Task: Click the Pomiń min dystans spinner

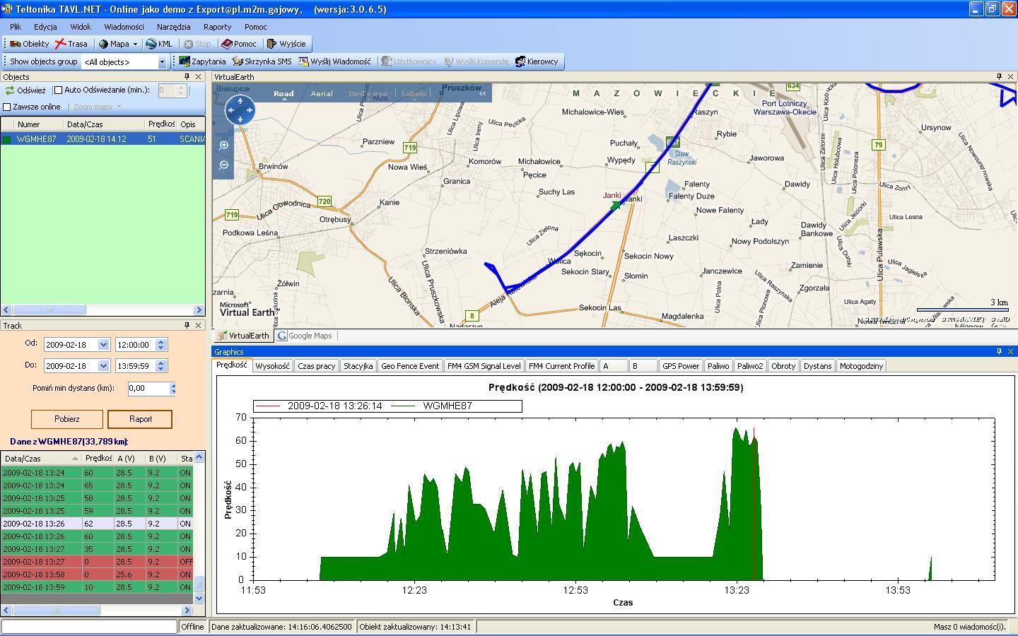Action: (x=172, y=388)
